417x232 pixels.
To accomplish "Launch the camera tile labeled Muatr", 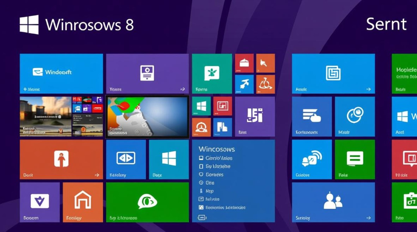I will 355,117.
